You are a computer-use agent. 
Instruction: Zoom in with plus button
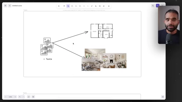coord(15,97)
